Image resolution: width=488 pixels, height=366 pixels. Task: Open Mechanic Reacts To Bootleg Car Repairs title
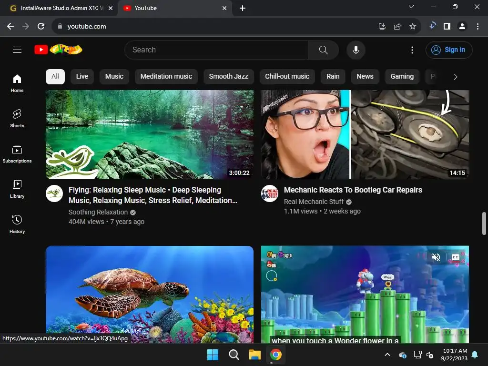[353, 190]
